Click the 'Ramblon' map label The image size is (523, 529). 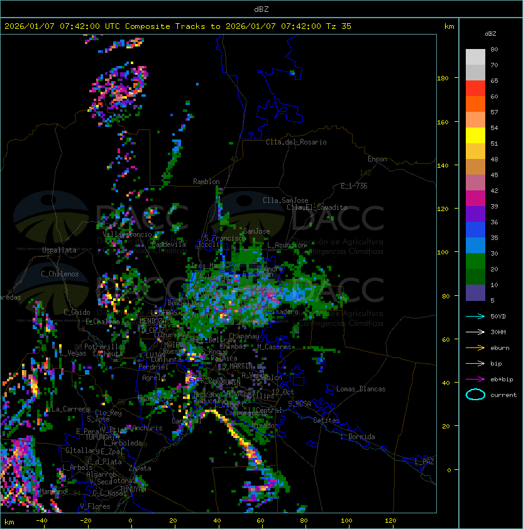(206, 182)
